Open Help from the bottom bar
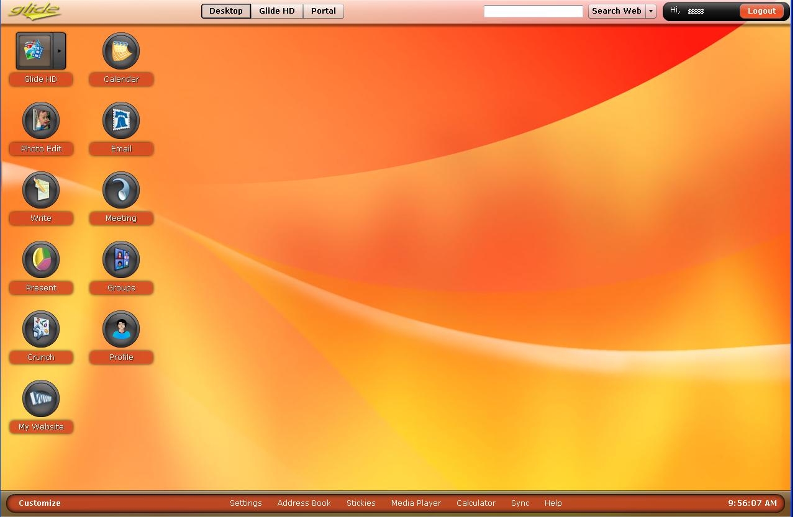The height and width of the screenshot is (517, 795). pos(553,503)
